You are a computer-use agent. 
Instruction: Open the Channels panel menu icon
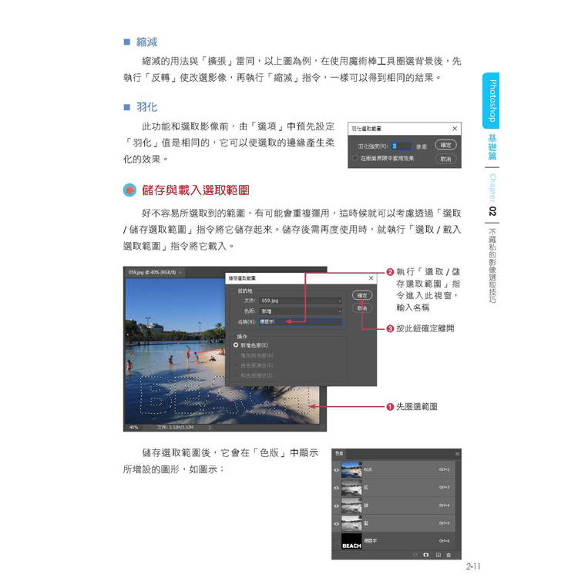tap(457, 454)
